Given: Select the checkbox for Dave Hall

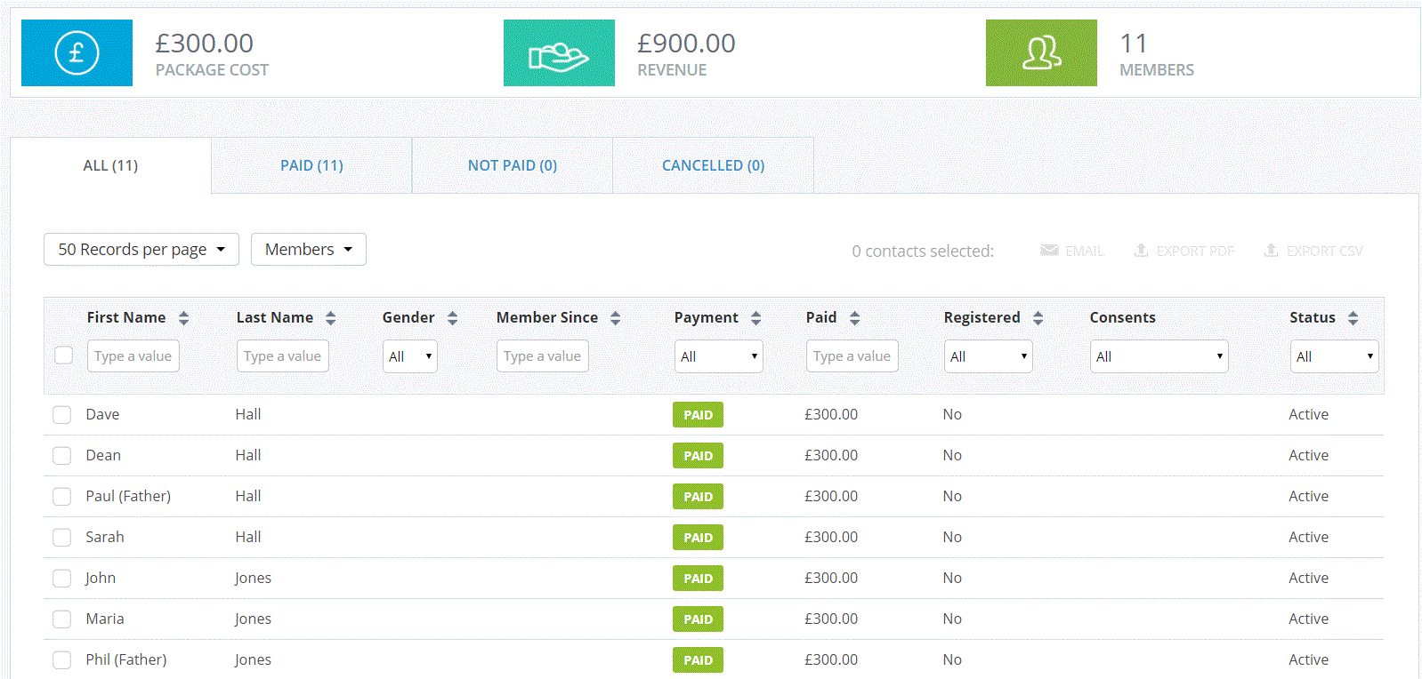Looking at the screenshot, I should (x=61, y=415).
